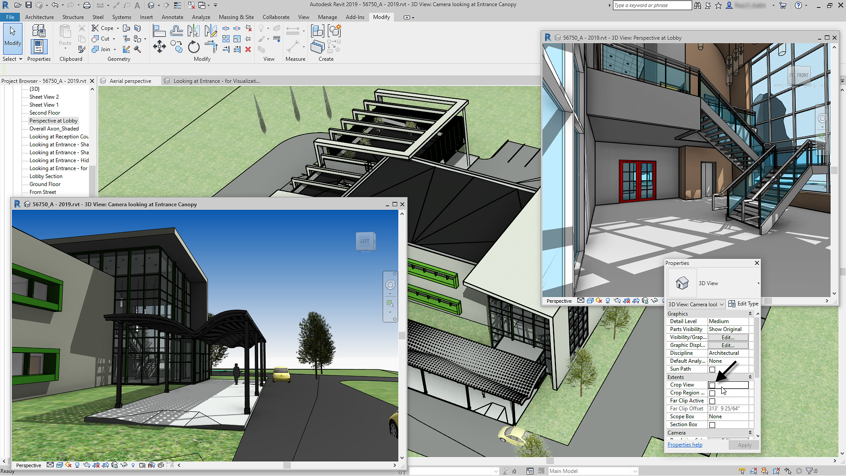Select Perspective at Lobby in Project Browser
The width and height of the screenshot is (846, 476).
[53, 120]
